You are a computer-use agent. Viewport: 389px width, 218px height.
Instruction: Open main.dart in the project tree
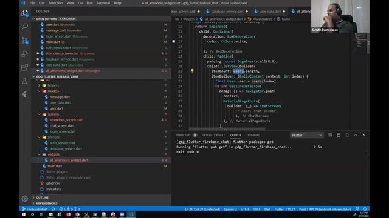[x=55, y=166]
